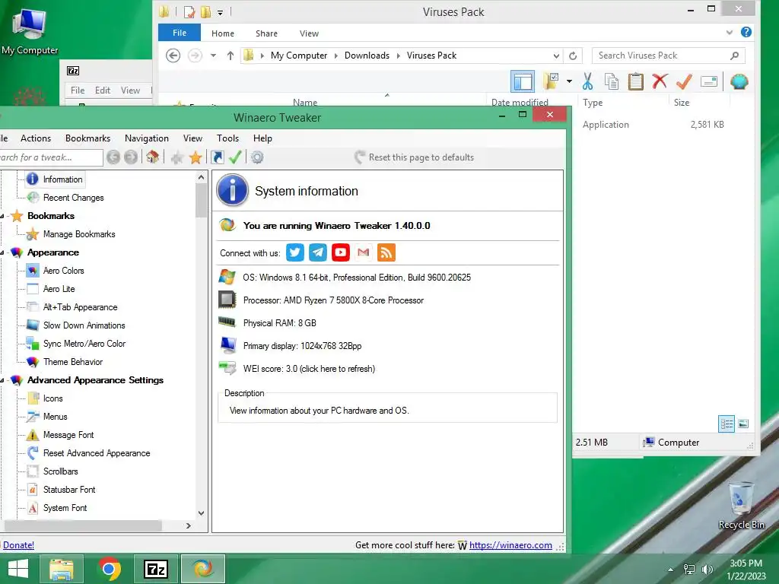Refresh the Viruses Pack folder view
This screenshot has width=779, height=584.
(573, 56)
